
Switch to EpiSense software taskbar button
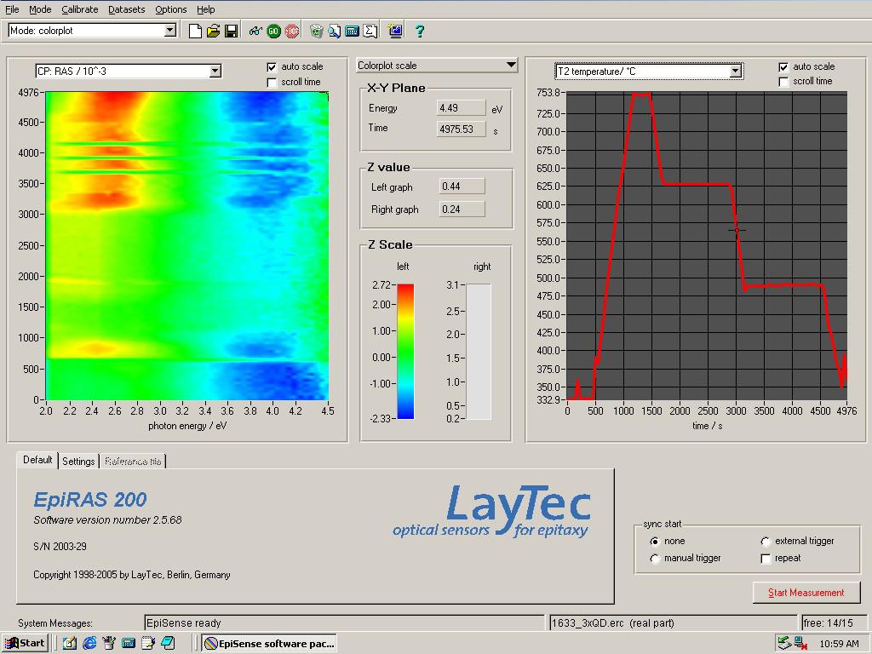click(x=269, y=644)
